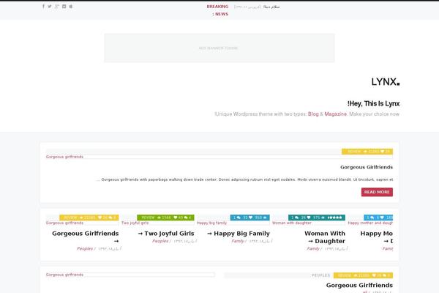Click the PEOPLES category label in bottom section
This screenshot has height=293, width=439.
coord(321,275)
